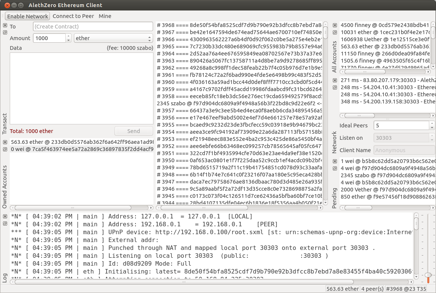Decrease the Amount value with down arrow

click(x=68, y=40)
